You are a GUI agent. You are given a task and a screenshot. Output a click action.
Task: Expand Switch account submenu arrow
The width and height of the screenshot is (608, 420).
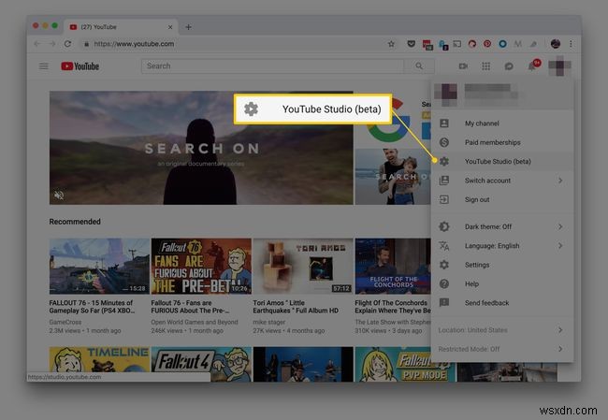pos(560,181)
